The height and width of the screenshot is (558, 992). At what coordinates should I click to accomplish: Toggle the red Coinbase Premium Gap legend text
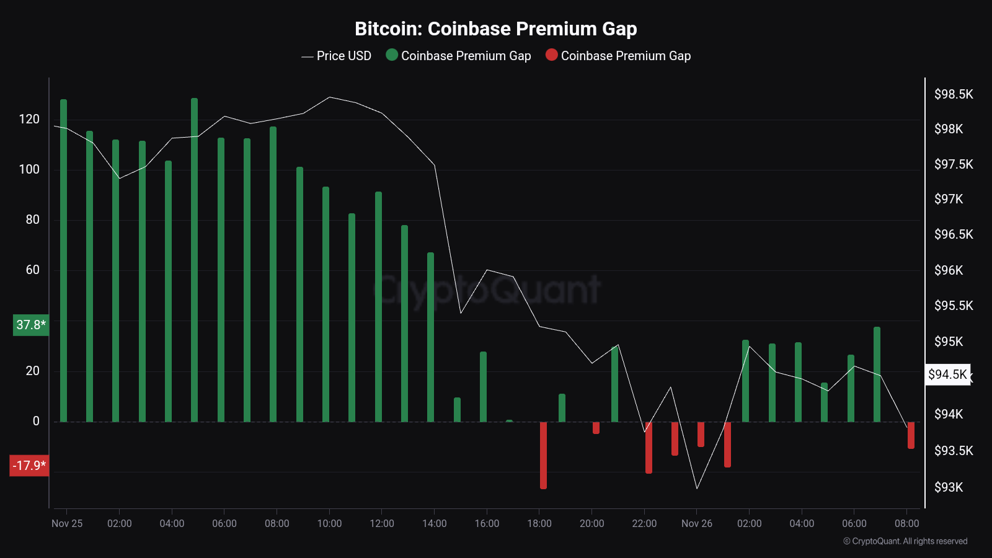coord(626,56)
